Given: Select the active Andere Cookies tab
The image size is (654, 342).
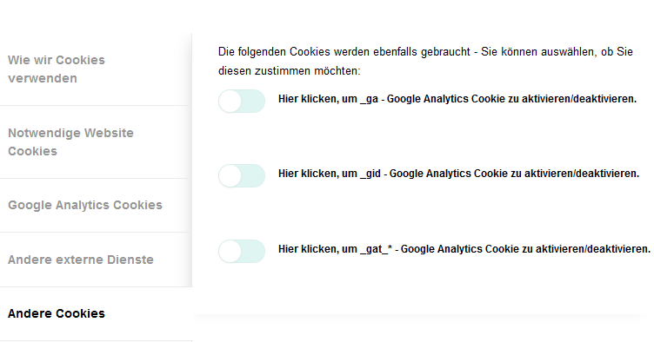Looking at the screenshot, I should point(96,313).
